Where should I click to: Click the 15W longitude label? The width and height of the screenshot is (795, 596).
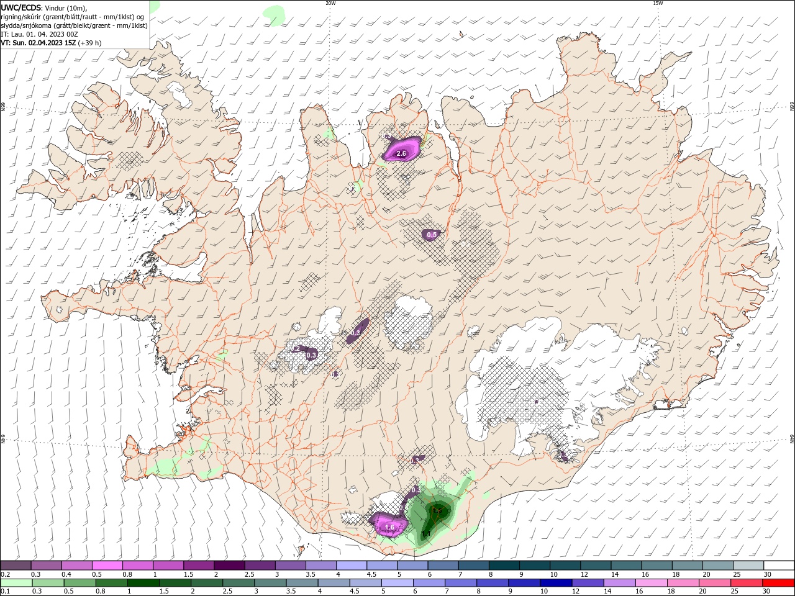pyautogui.click(x=658, y=3)
